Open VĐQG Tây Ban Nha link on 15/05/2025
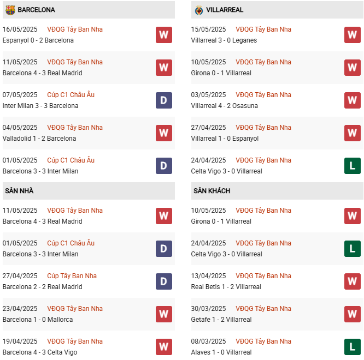 263,29
